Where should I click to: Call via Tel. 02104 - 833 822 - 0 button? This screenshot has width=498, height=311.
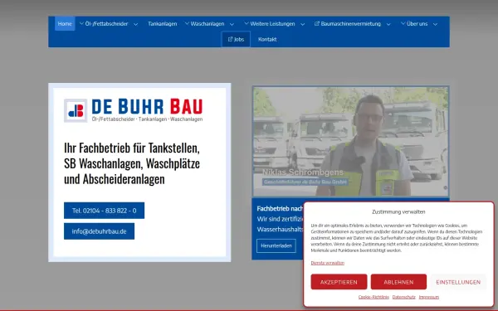click(x=105, y=211)
